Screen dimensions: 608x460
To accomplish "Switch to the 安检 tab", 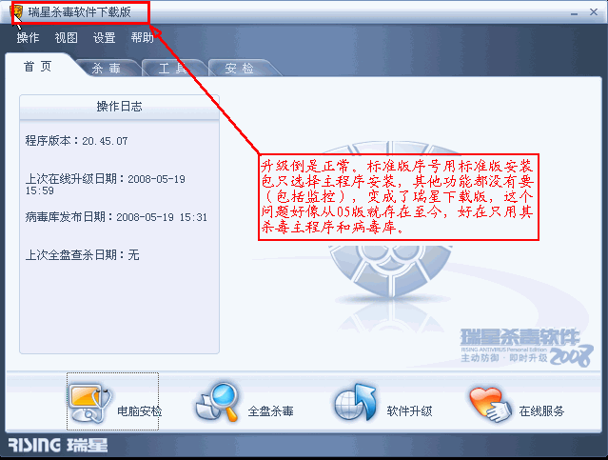I will (240, 69).
